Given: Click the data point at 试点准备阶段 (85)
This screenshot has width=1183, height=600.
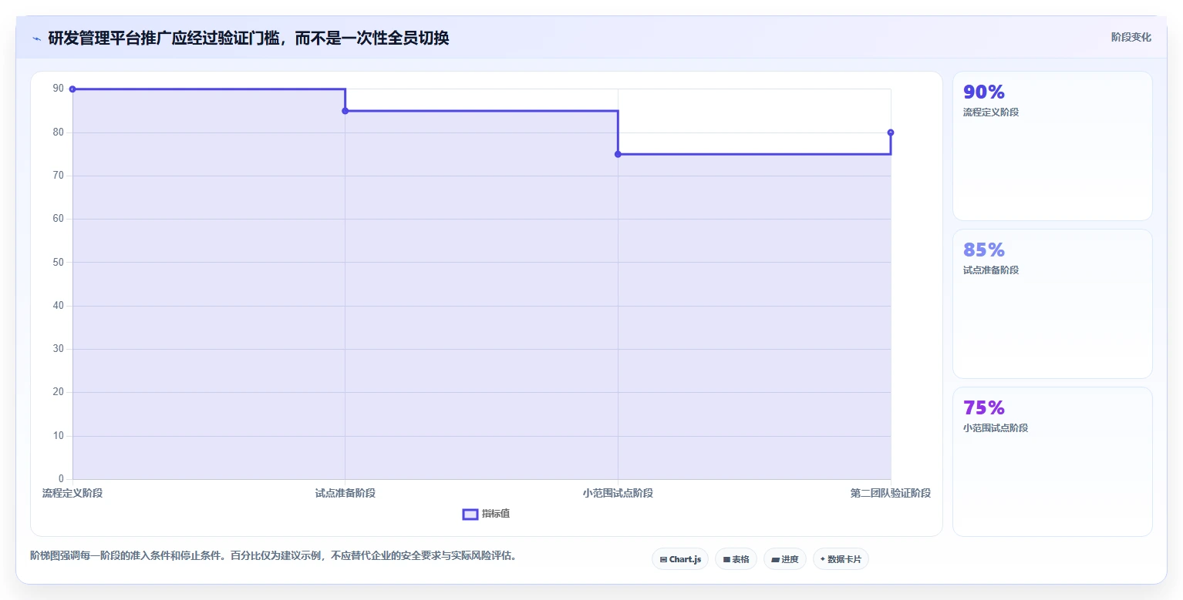Looking at the screenshot, I should 345,111.
